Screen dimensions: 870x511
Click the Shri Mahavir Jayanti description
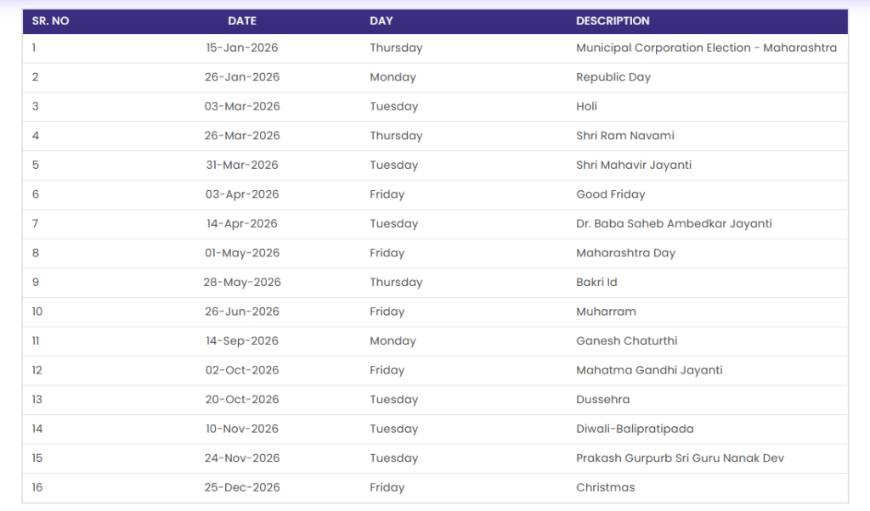click(634, 165)
